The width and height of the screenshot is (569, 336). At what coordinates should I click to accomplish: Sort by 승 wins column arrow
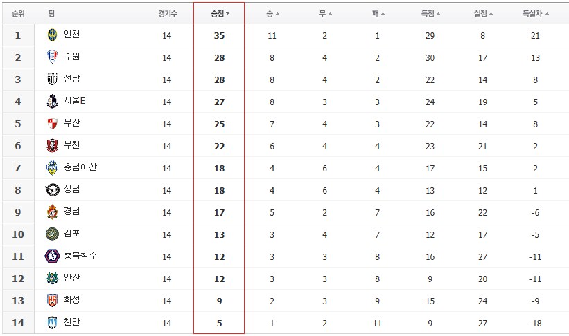pos(272,14)
